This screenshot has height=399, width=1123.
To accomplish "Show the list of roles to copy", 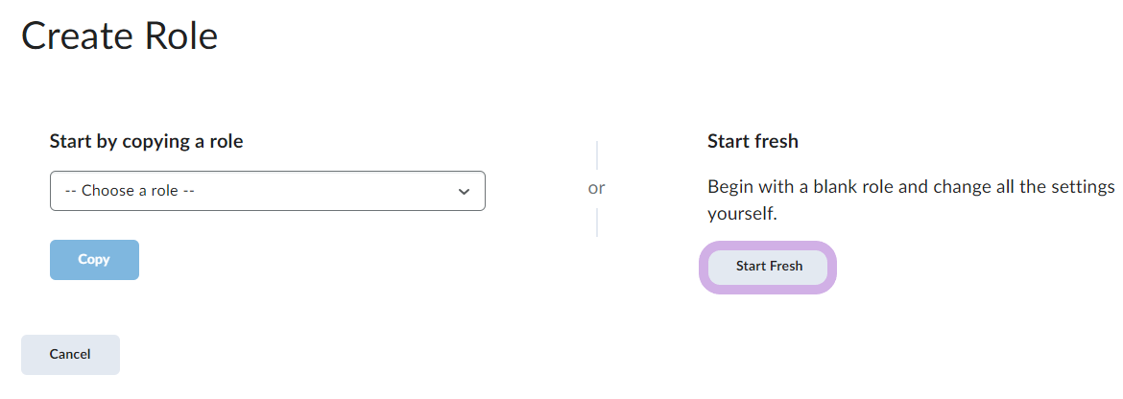I will click(x=267, y=191).
